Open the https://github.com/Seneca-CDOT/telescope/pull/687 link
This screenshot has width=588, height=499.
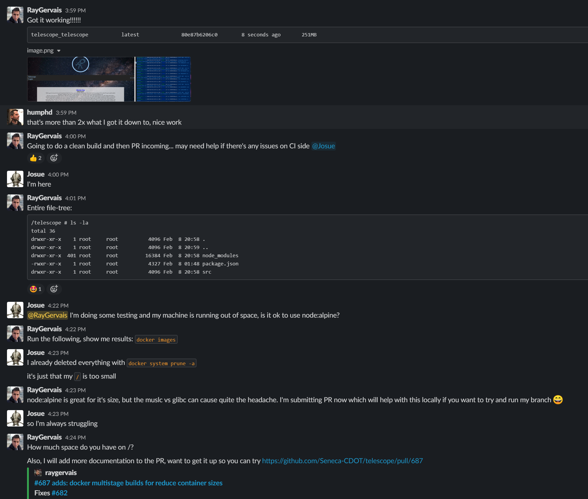tap(342, 460)
